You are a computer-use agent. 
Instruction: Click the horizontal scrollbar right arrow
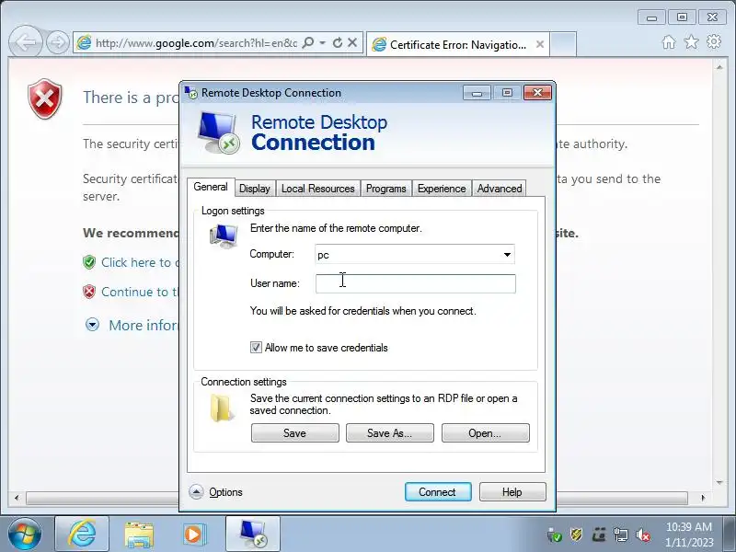pos(703,498)
